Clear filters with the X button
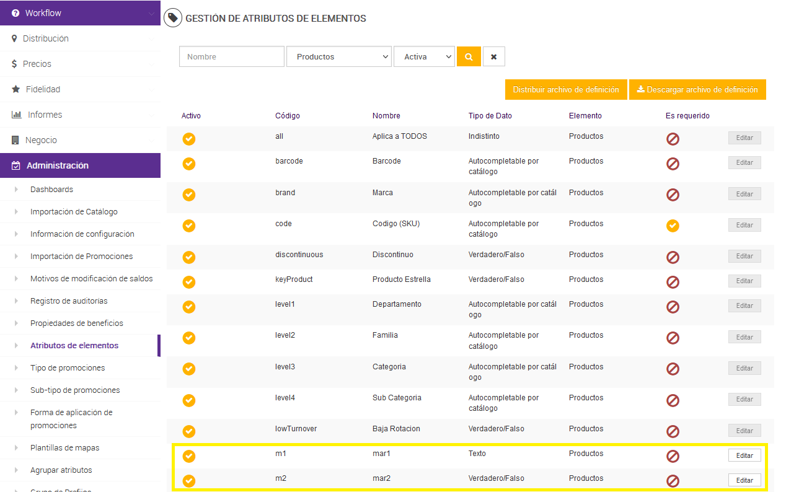This screenshot has height=492, width=786. [493, 56]
